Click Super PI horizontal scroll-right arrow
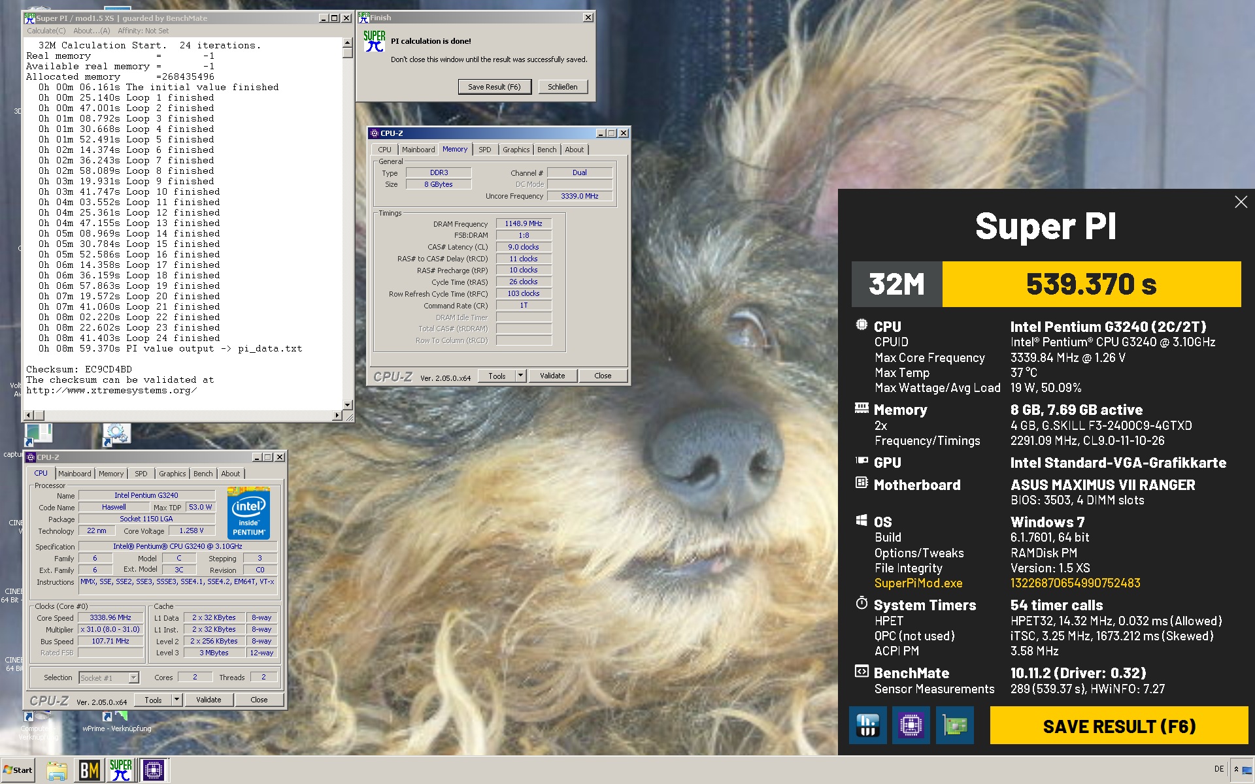1255x784 pixels. (x=337, y=416)
